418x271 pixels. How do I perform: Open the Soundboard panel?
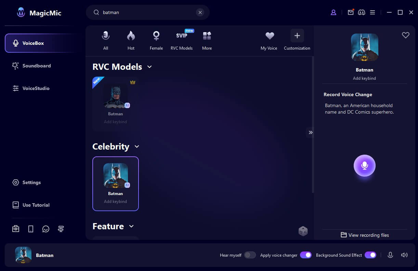tap(37, 66)
